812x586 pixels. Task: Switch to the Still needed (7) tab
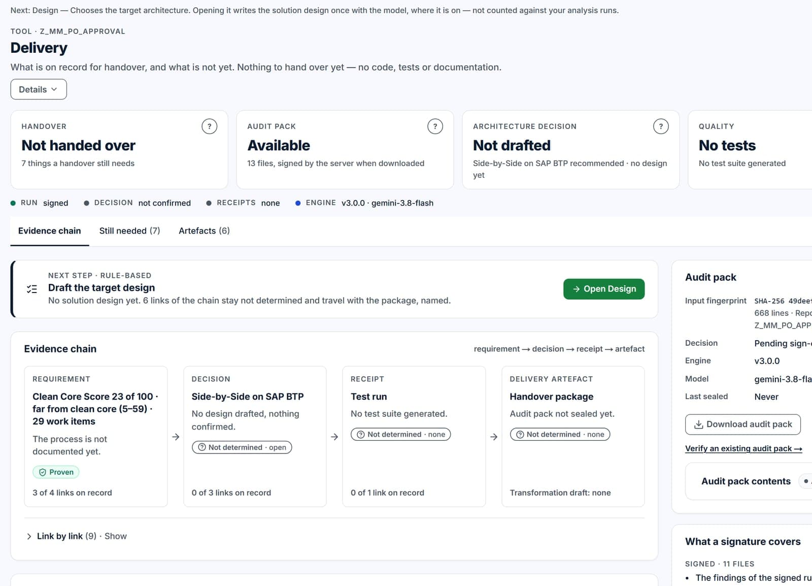coord(130,231)
